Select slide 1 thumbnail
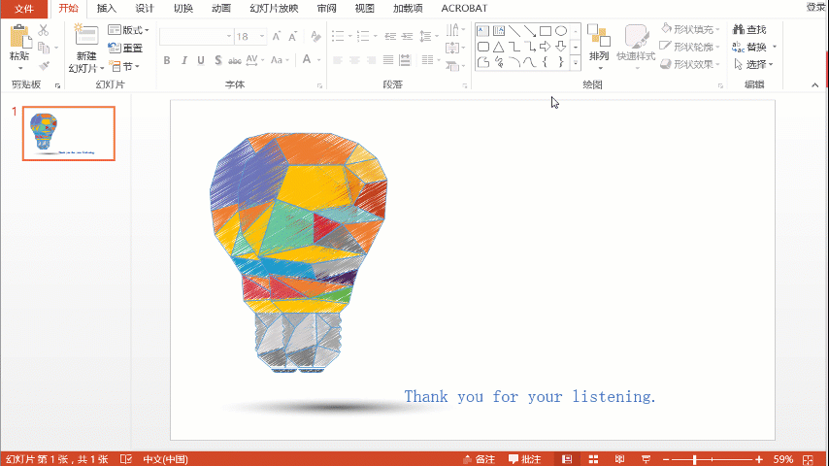 [x=69, y=133]
